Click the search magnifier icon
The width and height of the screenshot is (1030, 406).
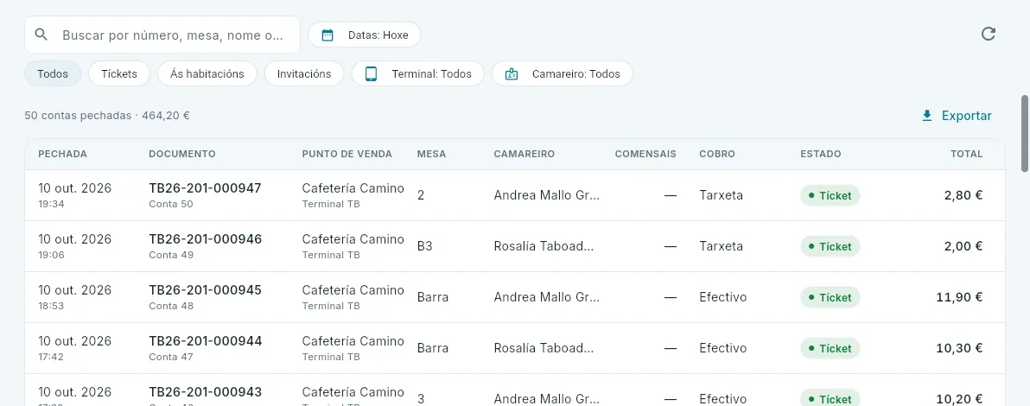tap(41, 35)
